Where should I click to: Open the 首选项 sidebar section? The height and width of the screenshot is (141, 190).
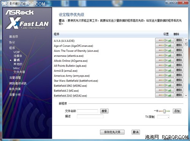(x=14, y=37)
